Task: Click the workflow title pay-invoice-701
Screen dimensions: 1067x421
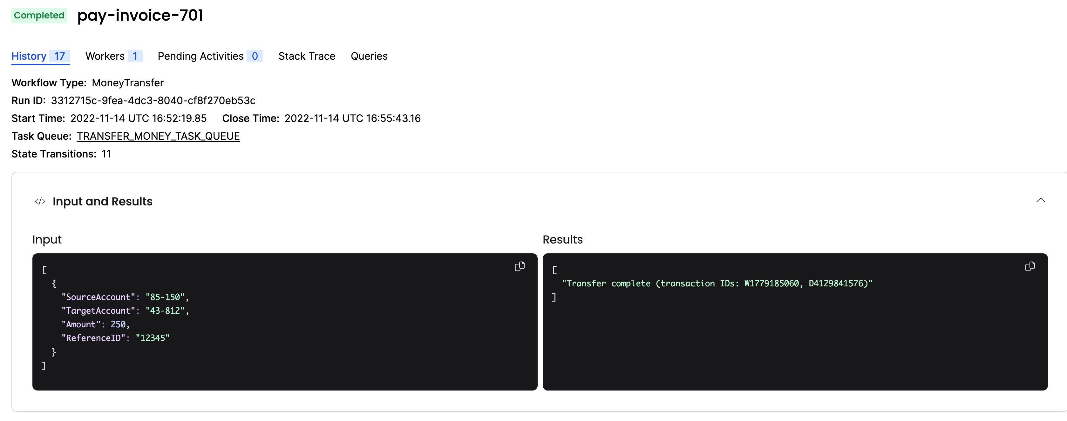Action: (x=140, y=16)
